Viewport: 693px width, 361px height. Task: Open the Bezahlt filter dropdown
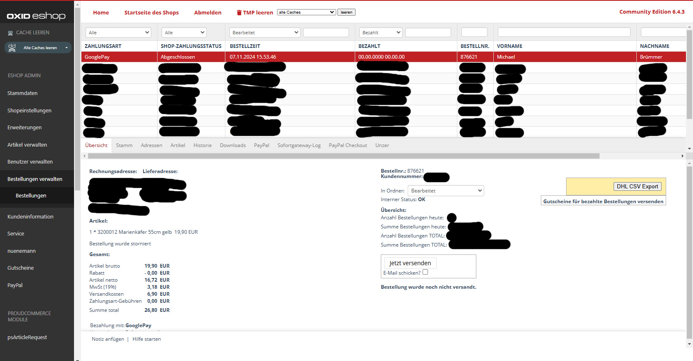[x=381, y=33]
